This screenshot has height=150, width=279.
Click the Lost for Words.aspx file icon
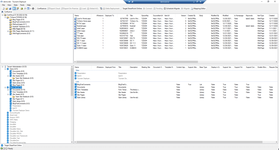tap(76, 19)
